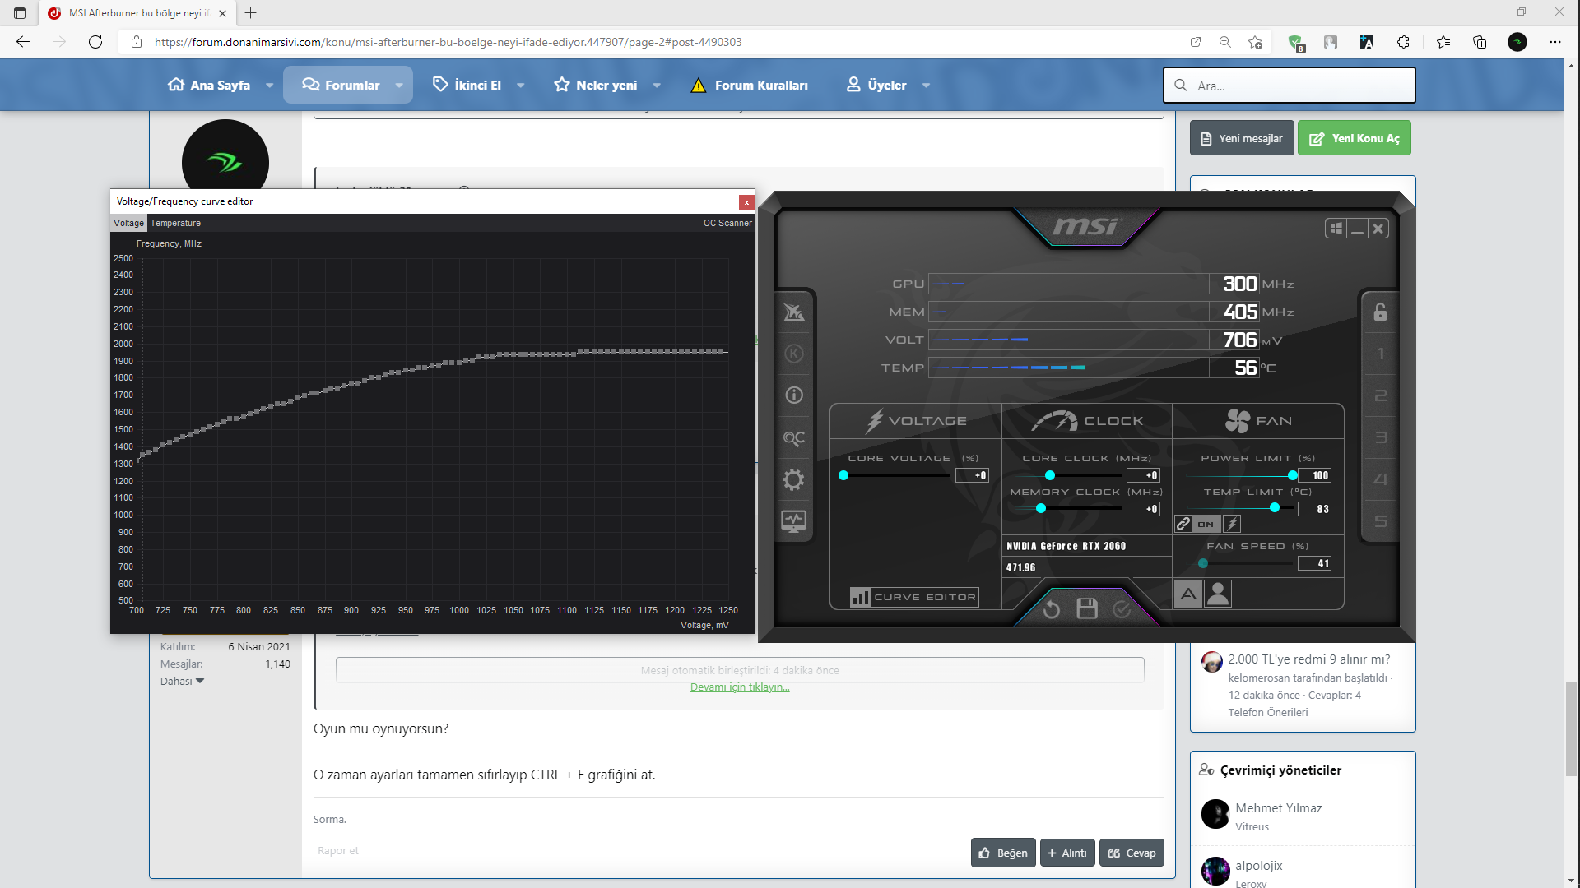
Task: Click the Windows startup icon in Afterburner
Action: (1336, 229)
